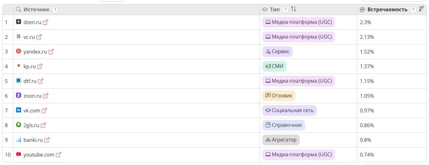Open external link icon next to dzen.ru
Viewport: 429px width, 165px height.
click(x=45, y=22)
